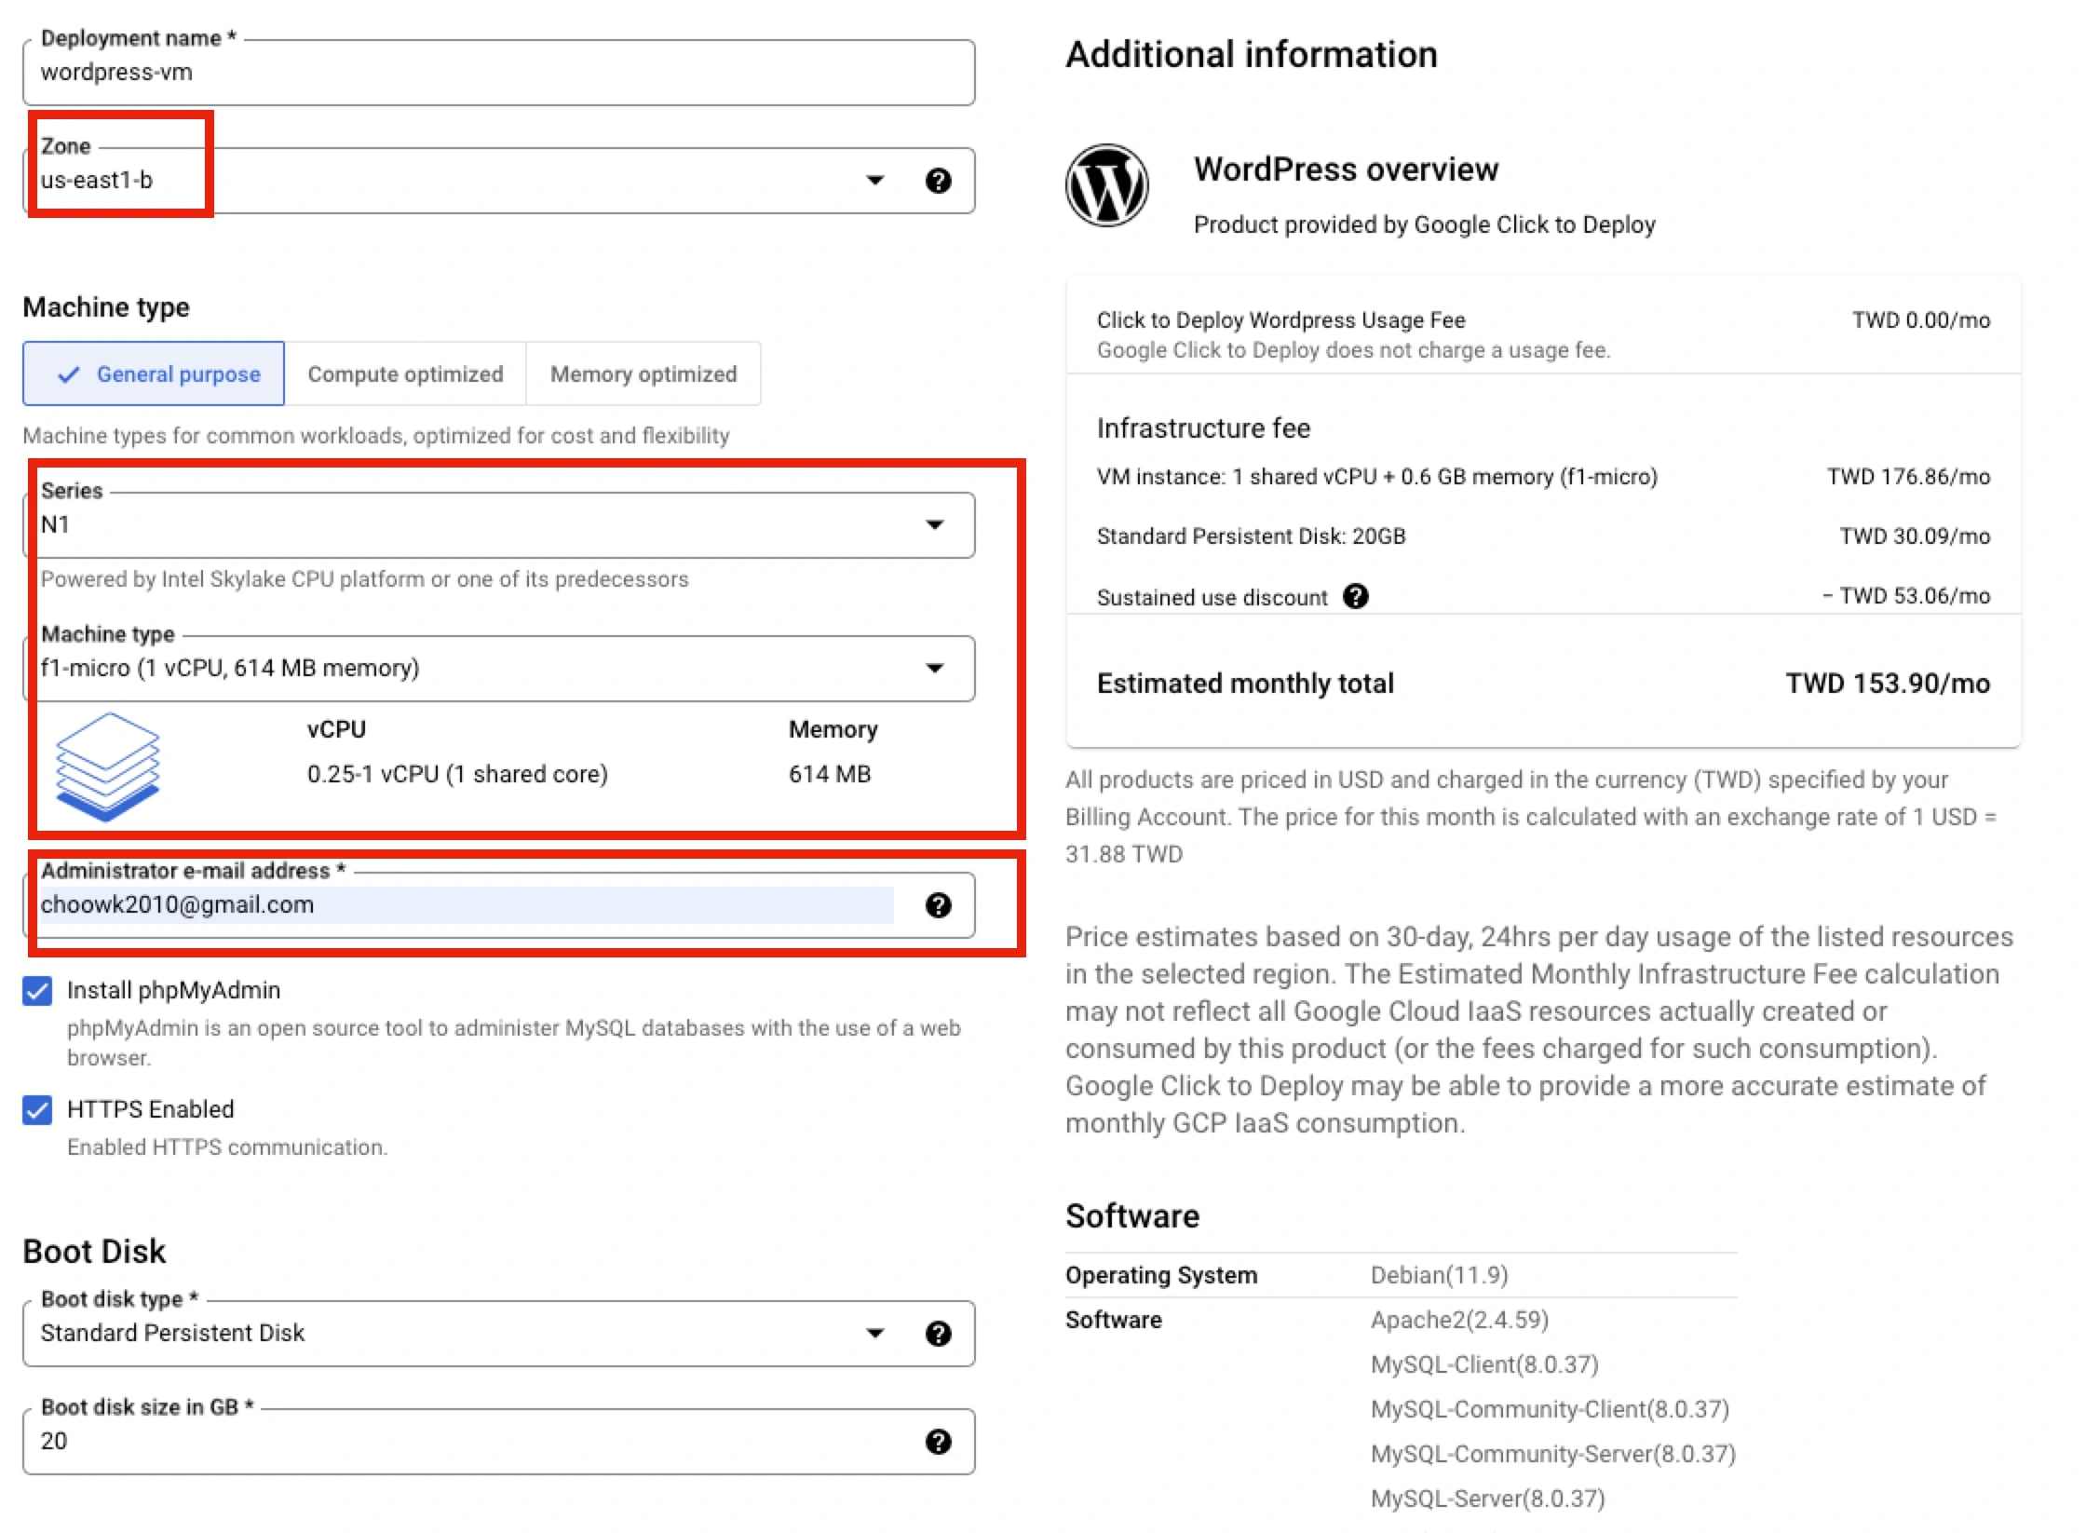Click the TWD 0.00/mo usage fee value

click(1921, 320)
